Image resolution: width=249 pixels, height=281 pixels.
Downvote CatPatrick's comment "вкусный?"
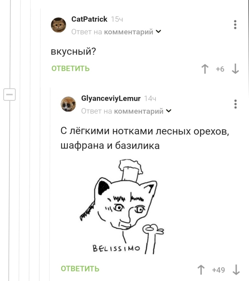[235, 69]
